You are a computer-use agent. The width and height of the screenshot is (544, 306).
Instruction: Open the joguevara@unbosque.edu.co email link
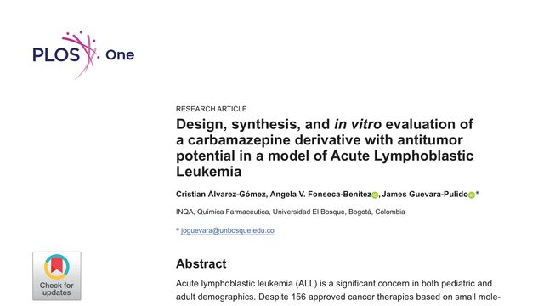tap(228, 230)
